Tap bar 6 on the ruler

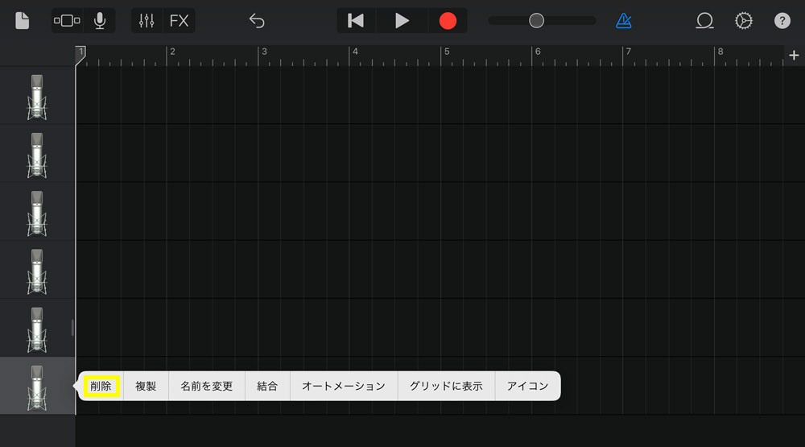[x=538, y=52]
